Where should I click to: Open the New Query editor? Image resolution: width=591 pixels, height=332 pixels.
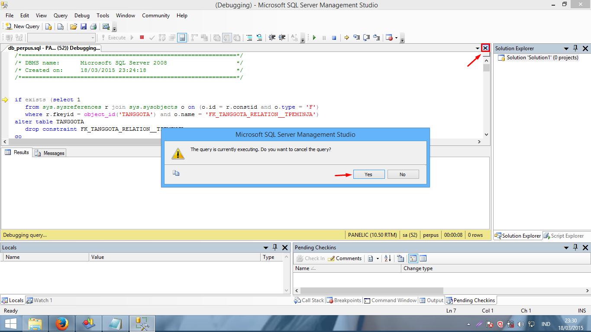(x=22, y=26)
